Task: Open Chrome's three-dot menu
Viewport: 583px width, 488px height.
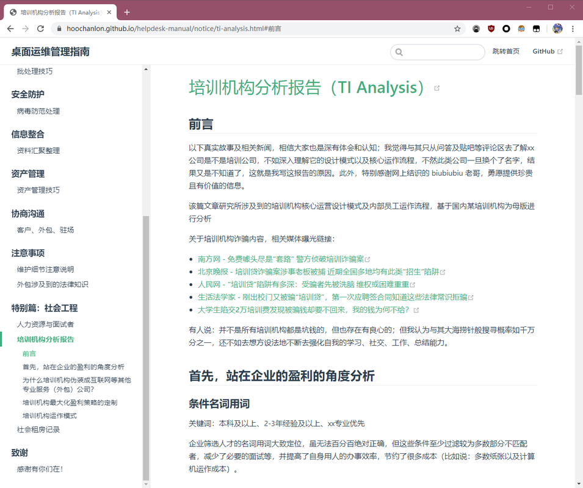Action: [573, 29]
